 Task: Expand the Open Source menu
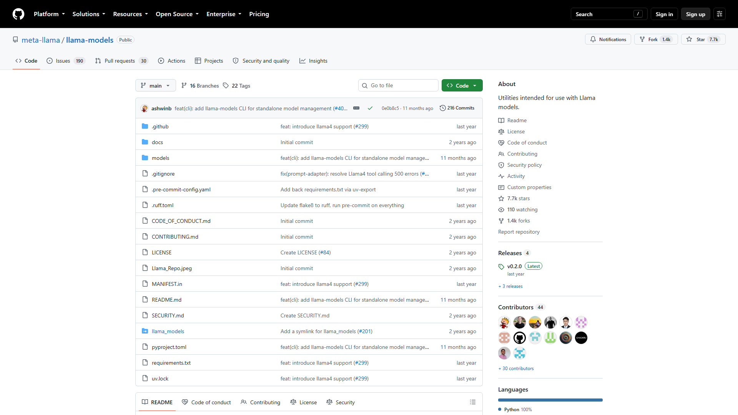(x=177, y=14)
